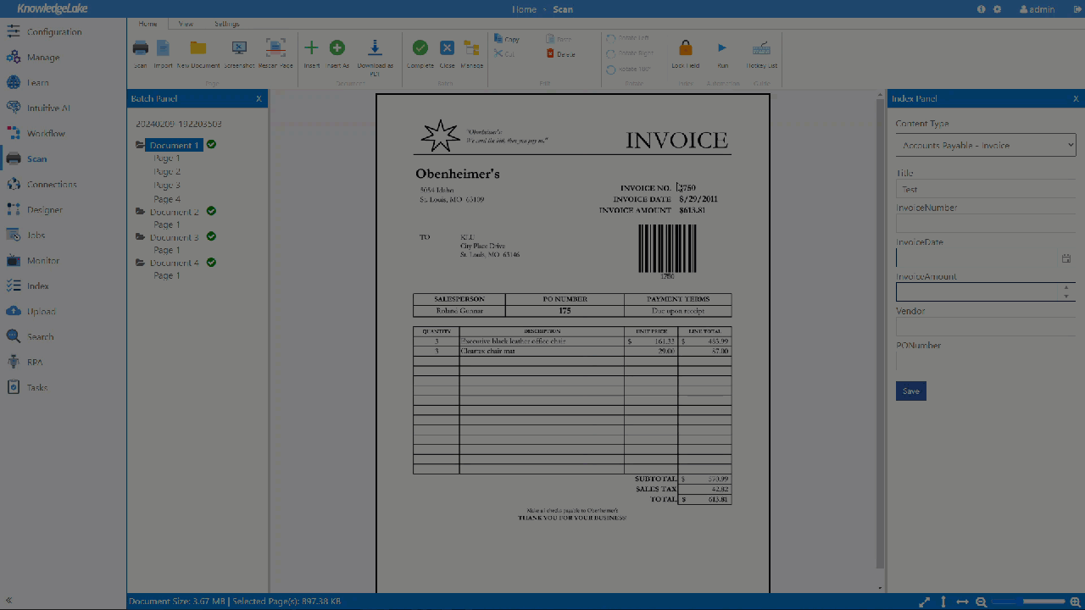Click the zoom out magnifier icon
Screen dimensions: 1085x610
[x=981, y=602]
